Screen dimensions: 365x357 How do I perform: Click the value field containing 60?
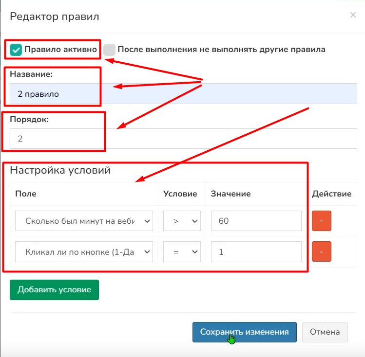pos(256,221)
